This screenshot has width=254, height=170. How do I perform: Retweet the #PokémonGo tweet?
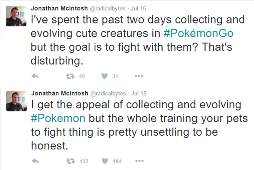[x=69, y=76]
